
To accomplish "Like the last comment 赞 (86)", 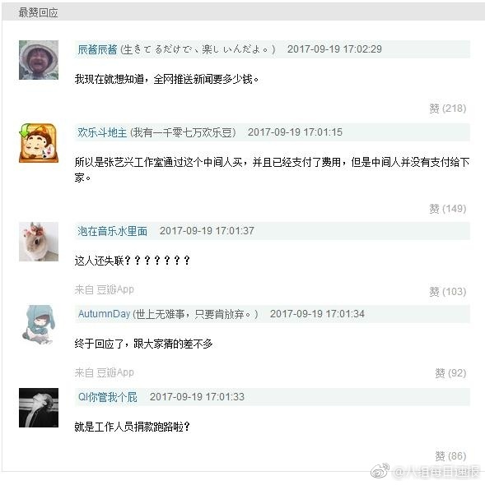I will 450,456.
